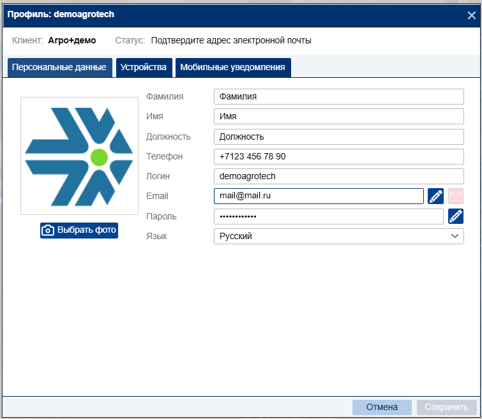Click the Телефон field with +7123 456 78 90
The image size is (482, 419).
(339, 157)
